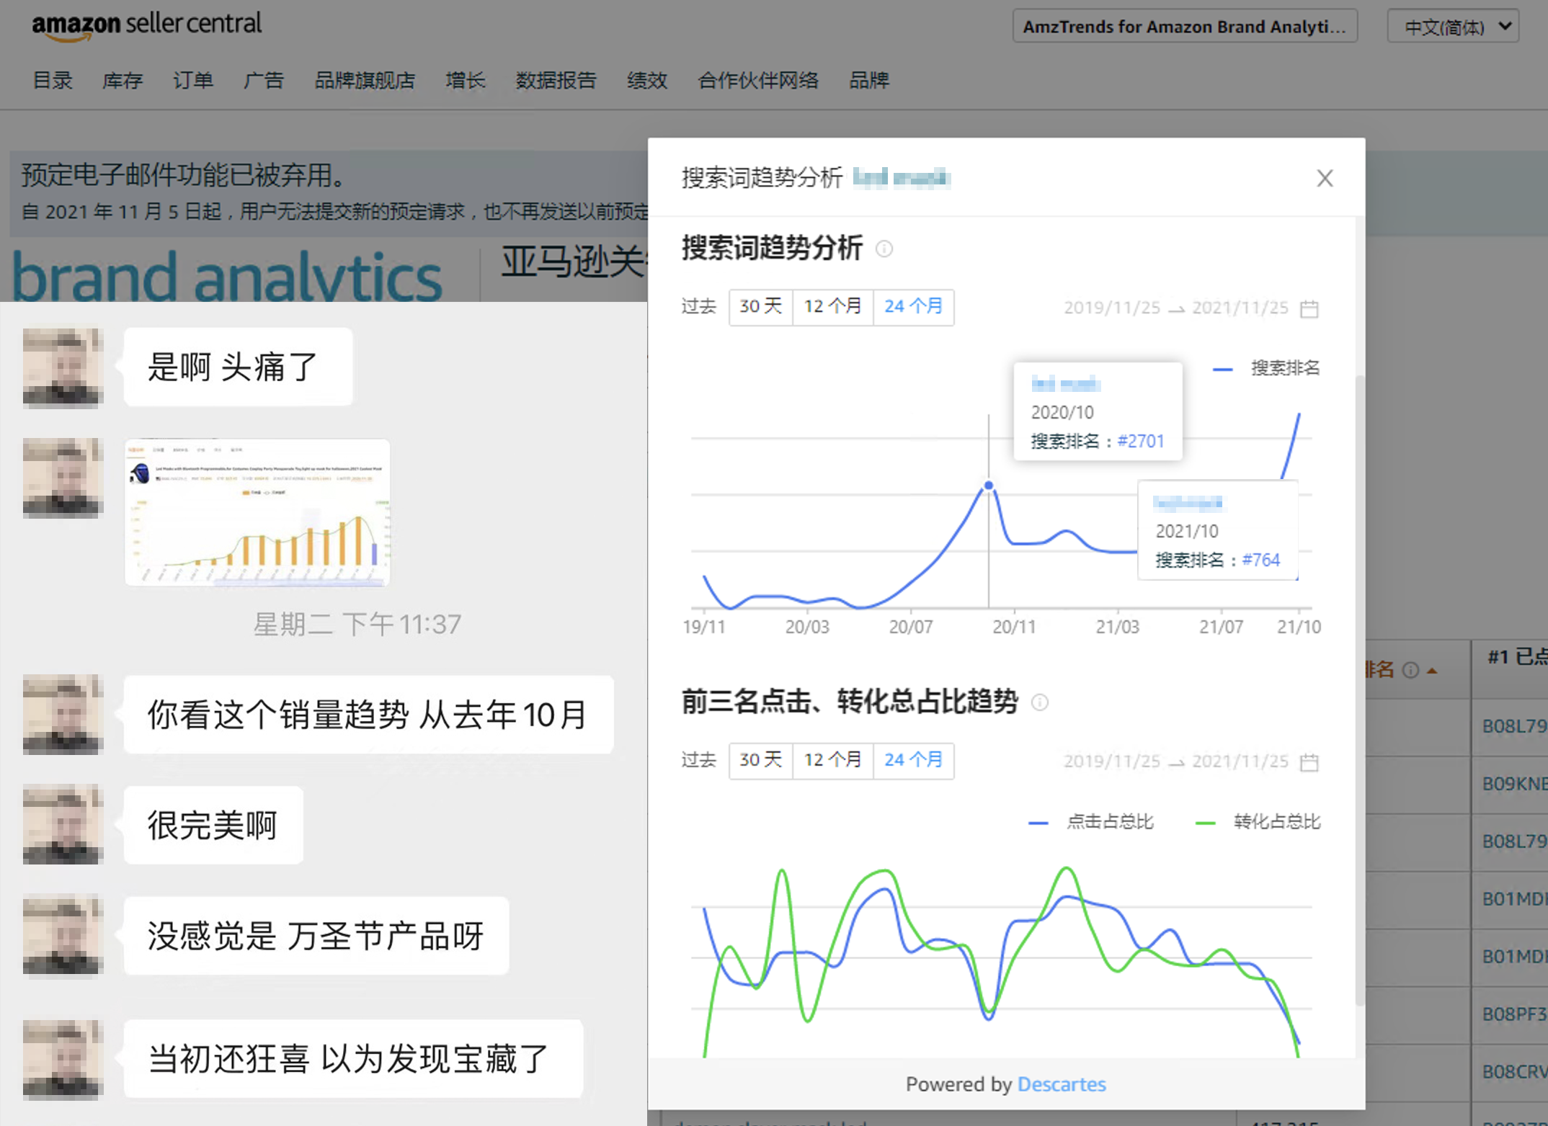
Task: Close the search term trend dialog
Action: coord(1325,178)
